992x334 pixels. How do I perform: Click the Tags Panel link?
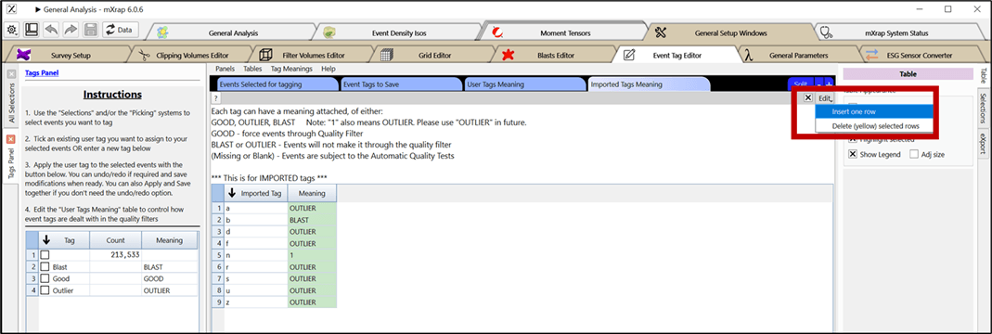pos(42,72)
